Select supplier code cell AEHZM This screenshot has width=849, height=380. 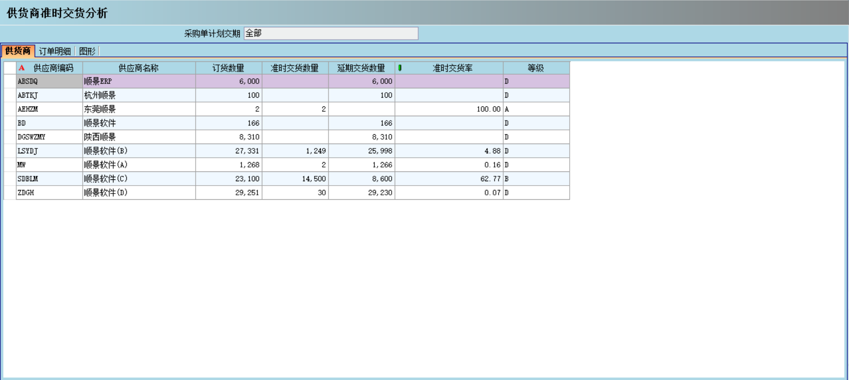coord(49,109)
